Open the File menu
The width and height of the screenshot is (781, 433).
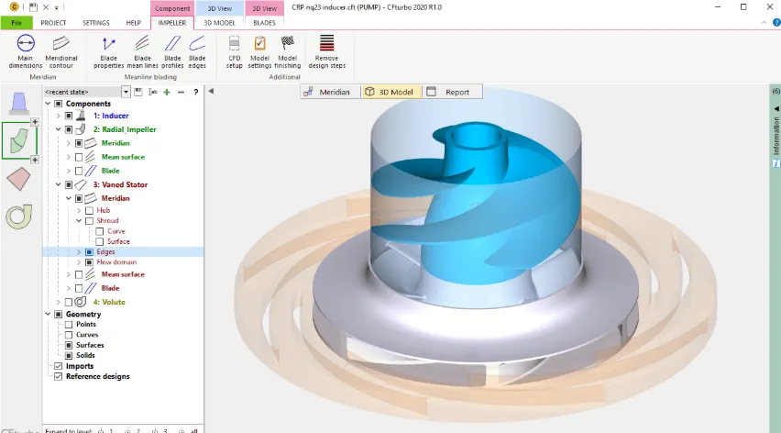tap(16, 23)
